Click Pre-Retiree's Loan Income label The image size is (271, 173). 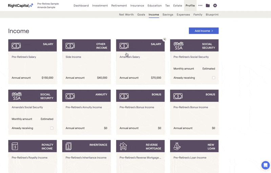click(190, 158)
